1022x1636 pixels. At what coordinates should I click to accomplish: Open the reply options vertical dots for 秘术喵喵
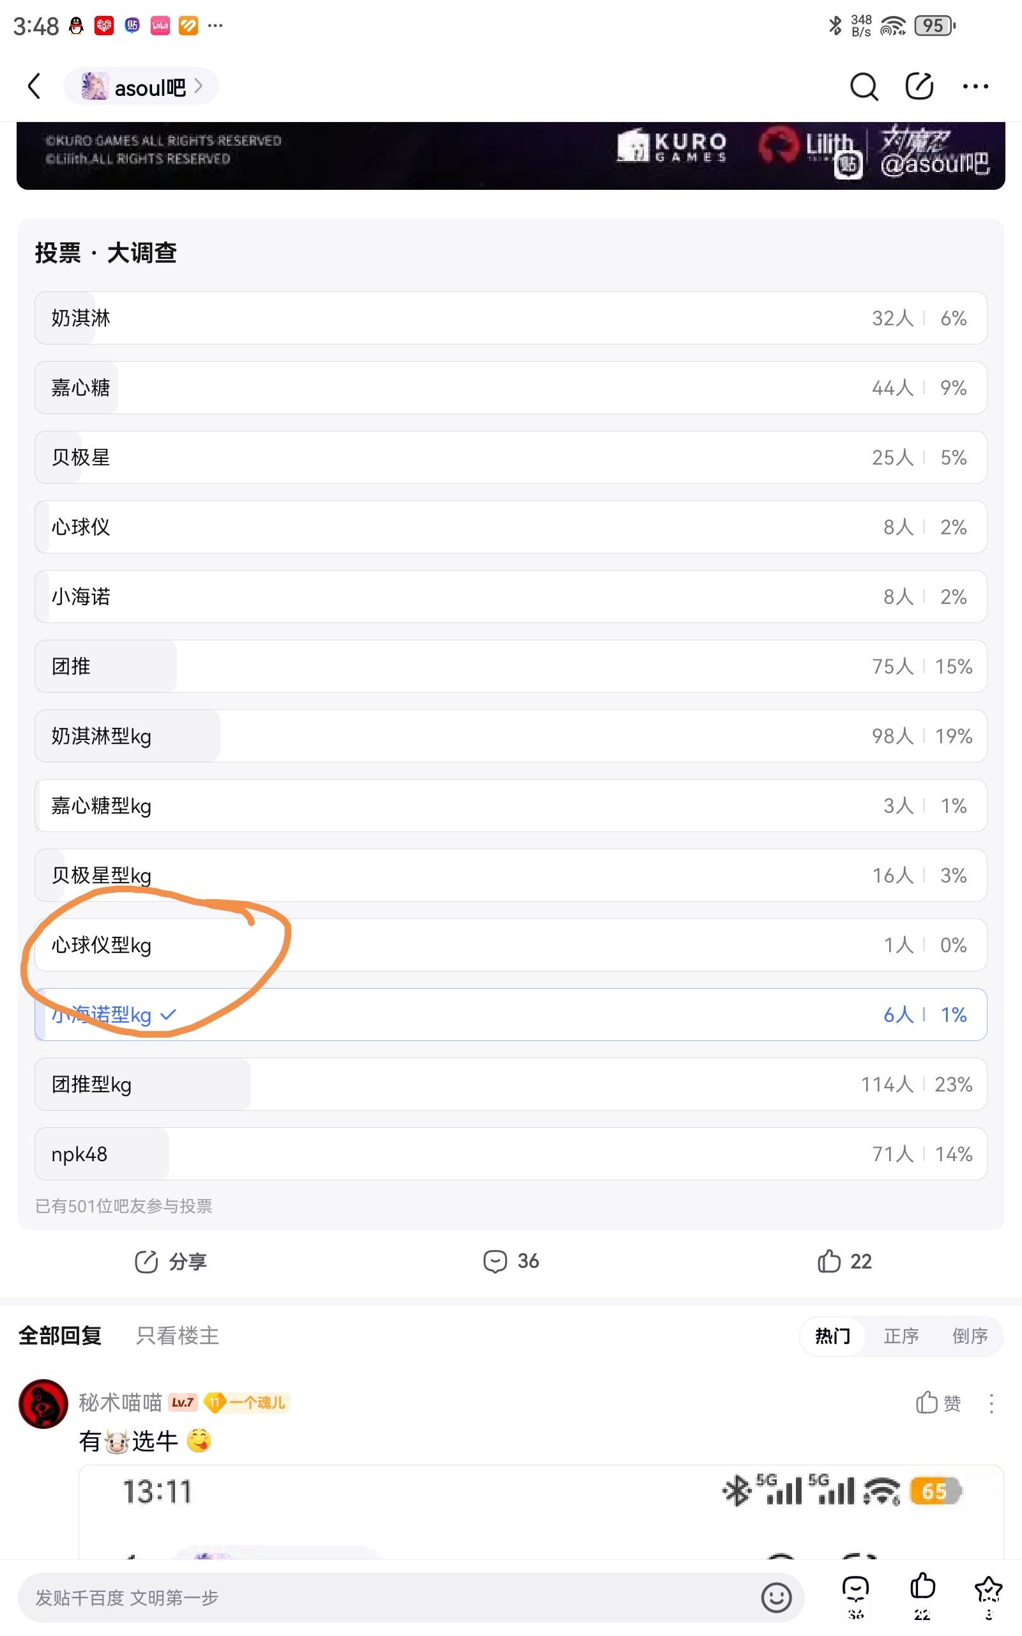click(991, 1403)
